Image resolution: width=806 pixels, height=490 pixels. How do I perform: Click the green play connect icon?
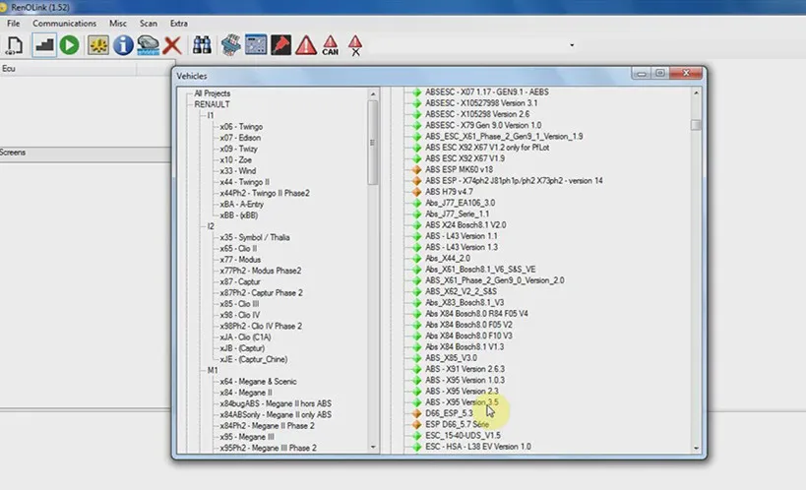coord(70,45)
